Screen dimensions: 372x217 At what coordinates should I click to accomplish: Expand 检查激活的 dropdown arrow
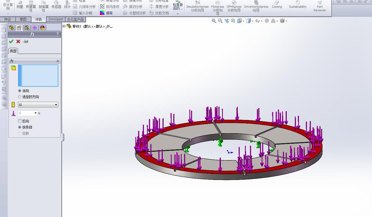point(178,14)
